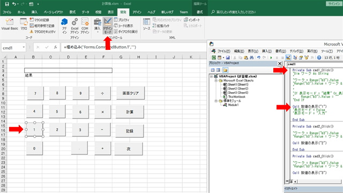Click View Code icon in project pane
Viewport: 343px width, 193px height.
[x=213, y=70]
